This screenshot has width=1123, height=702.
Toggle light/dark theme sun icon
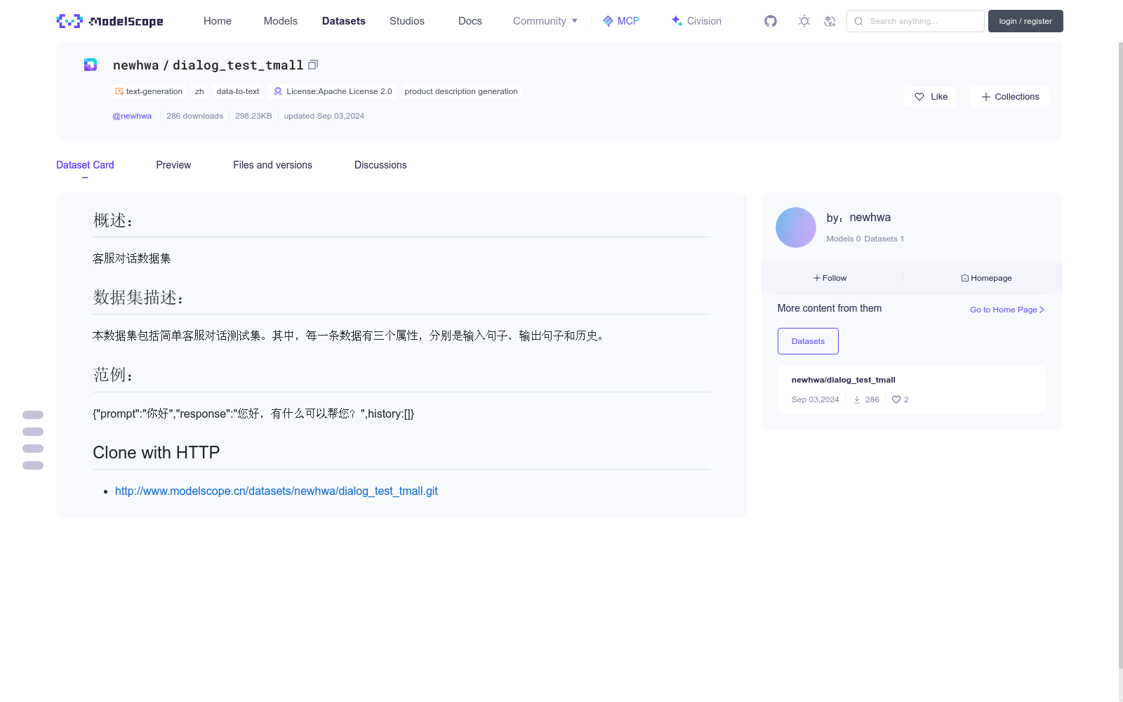click(x=804, y=21)
